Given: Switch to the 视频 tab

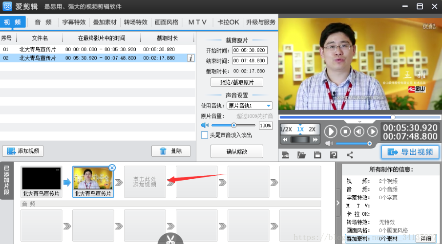Looking at the screenshot, I should point(13,22).
